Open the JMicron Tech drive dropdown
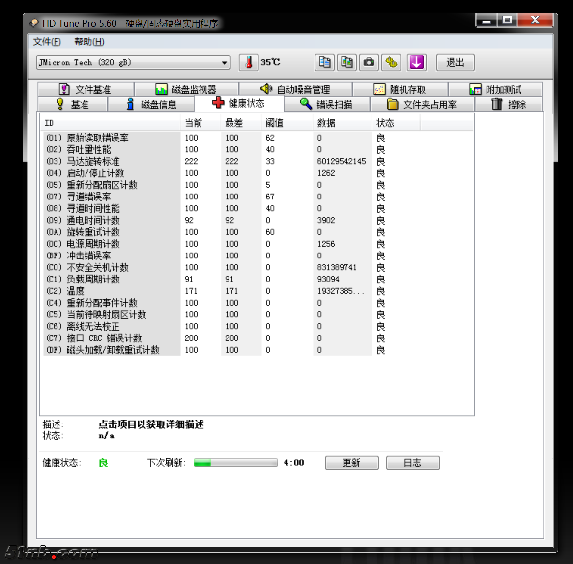The height and width of the screenshot is (564, 573). click(133, 62)
